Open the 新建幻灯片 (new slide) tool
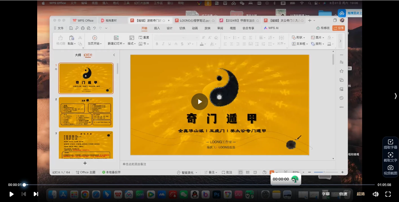 117,39
